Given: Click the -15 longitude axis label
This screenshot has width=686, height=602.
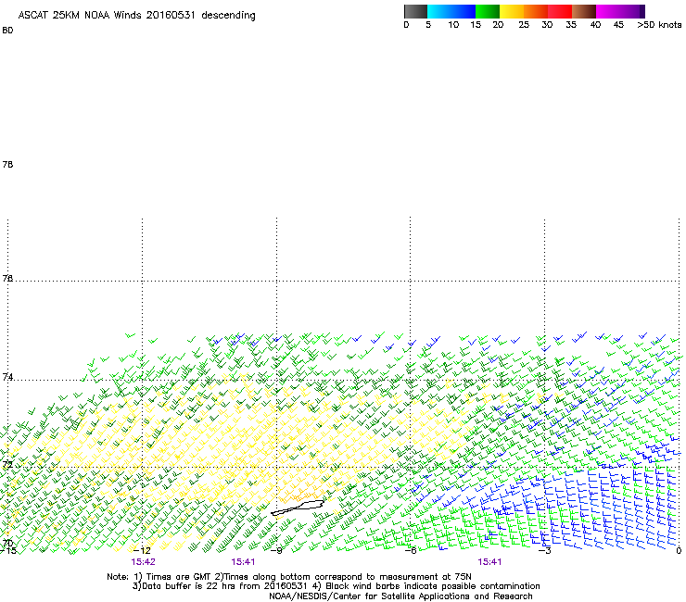Looking at the screenshot, I should click(x=7, y=550).
